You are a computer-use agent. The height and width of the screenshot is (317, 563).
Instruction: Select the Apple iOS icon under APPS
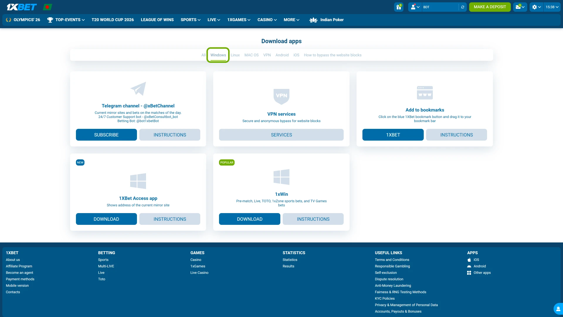pyautogui.click(x=469, y=259)
